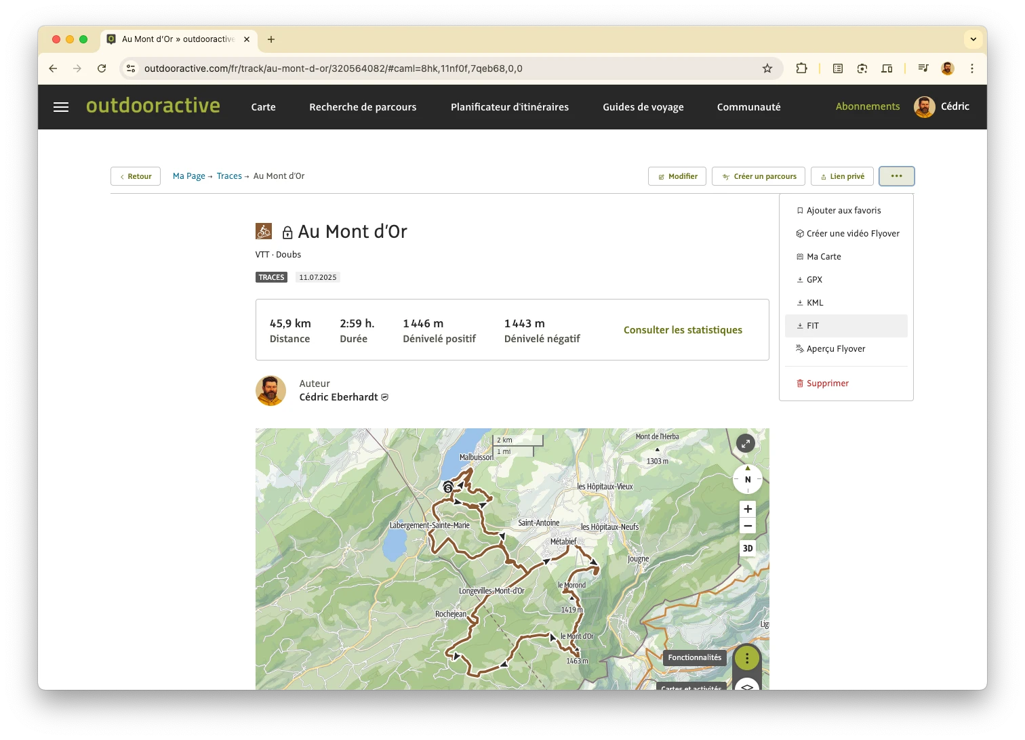Select Créer une vidéo Flyover
The width and height of the screenshot is (1025, 740).
click(846, 234)
